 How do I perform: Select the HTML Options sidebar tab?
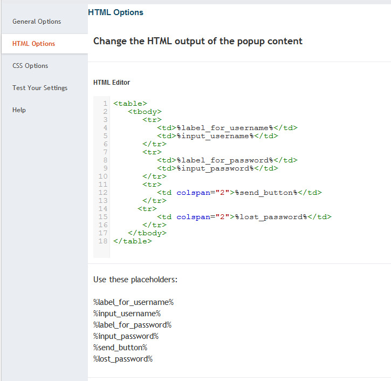pyautogui.click(x=33, y=44)
